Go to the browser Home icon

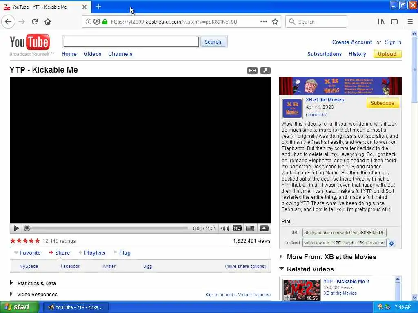coord(48,22)
